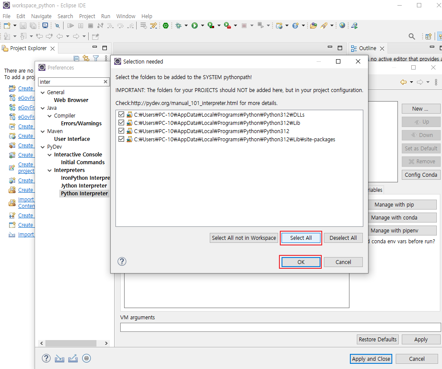Open the Window menu
This screenshot has height=369, width=442.
pos(126,16)
